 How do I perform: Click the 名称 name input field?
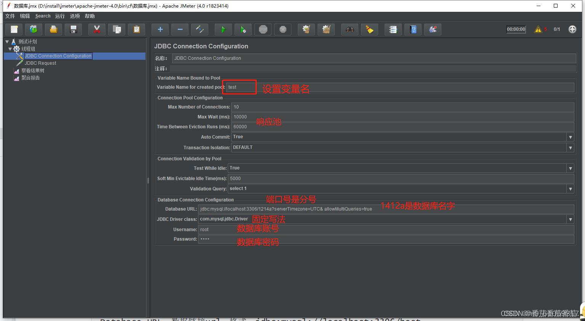374,58
